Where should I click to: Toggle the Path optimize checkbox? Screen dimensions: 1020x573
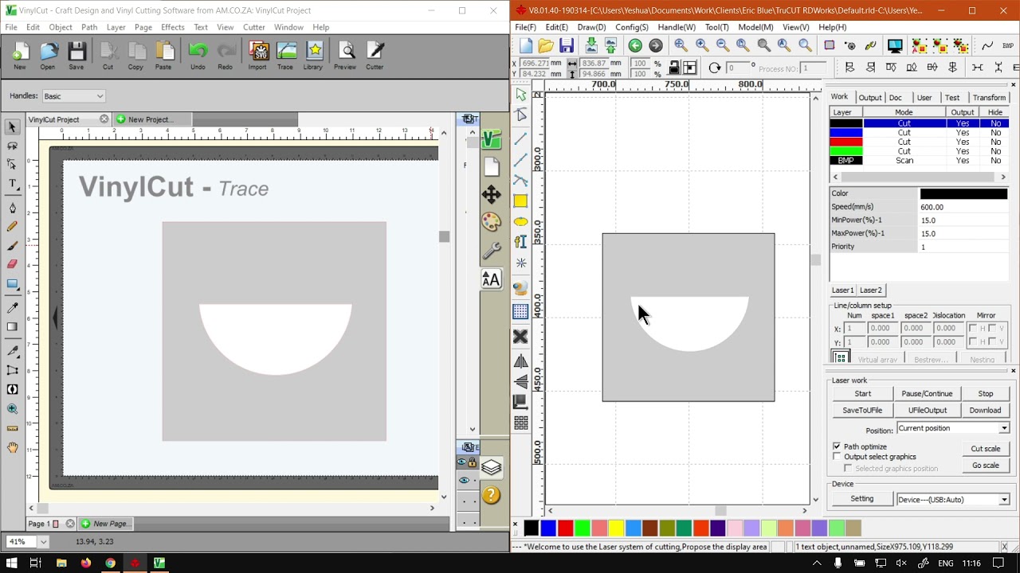tap(837, 446)
